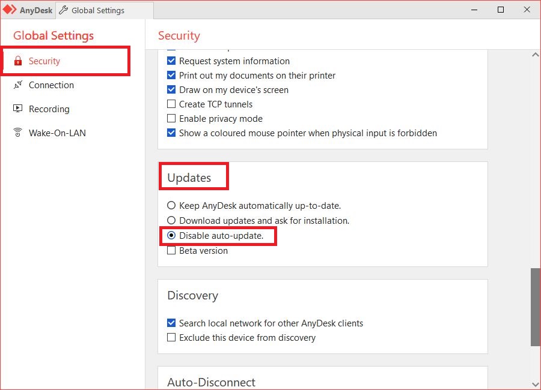Select Security in the settings sidebar
Viewport: 541px width, 390px height.
pos(66,61)
